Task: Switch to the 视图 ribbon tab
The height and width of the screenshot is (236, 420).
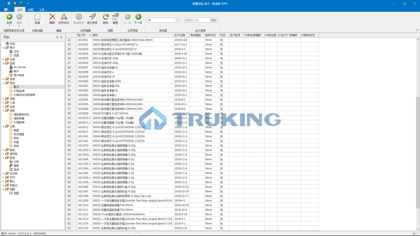Action: [31, 10]
